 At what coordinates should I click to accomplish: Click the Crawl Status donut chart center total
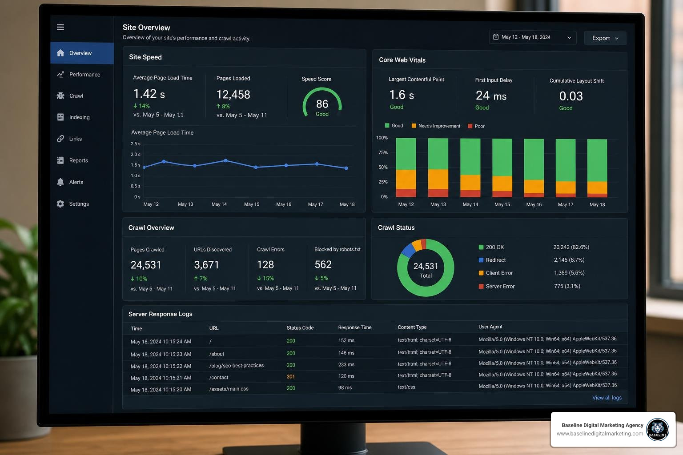426,269
